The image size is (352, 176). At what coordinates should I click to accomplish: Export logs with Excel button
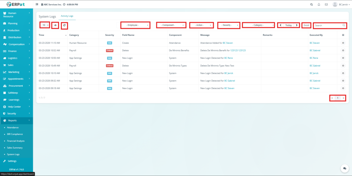(x=306, y=25)
